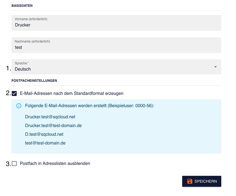Click the Drucker.test@sqcloud.net address
The image size is (236, 196).
point(50,117)
